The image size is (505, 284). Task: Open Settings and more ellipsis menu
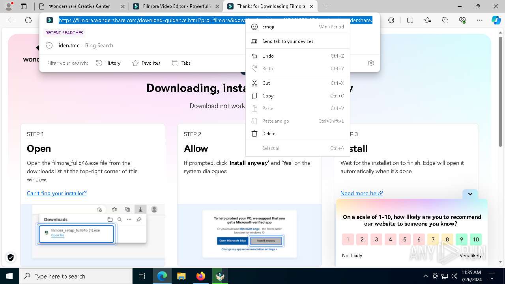tap(480, 20)
